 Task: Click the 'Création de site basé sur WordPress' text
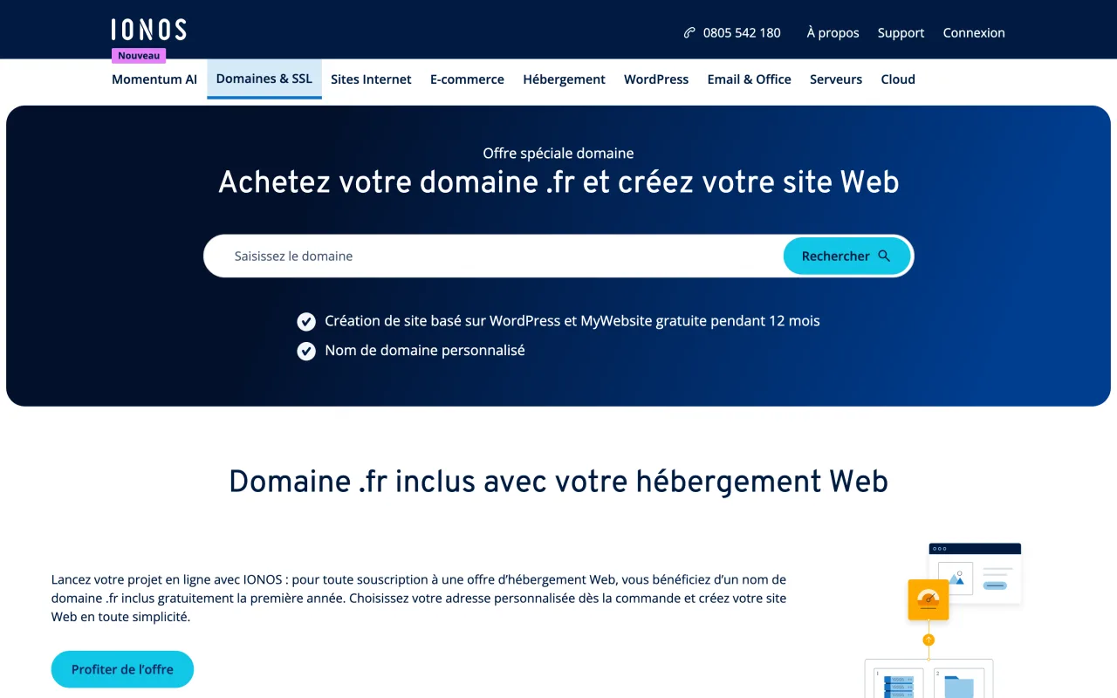click(572, 321)
